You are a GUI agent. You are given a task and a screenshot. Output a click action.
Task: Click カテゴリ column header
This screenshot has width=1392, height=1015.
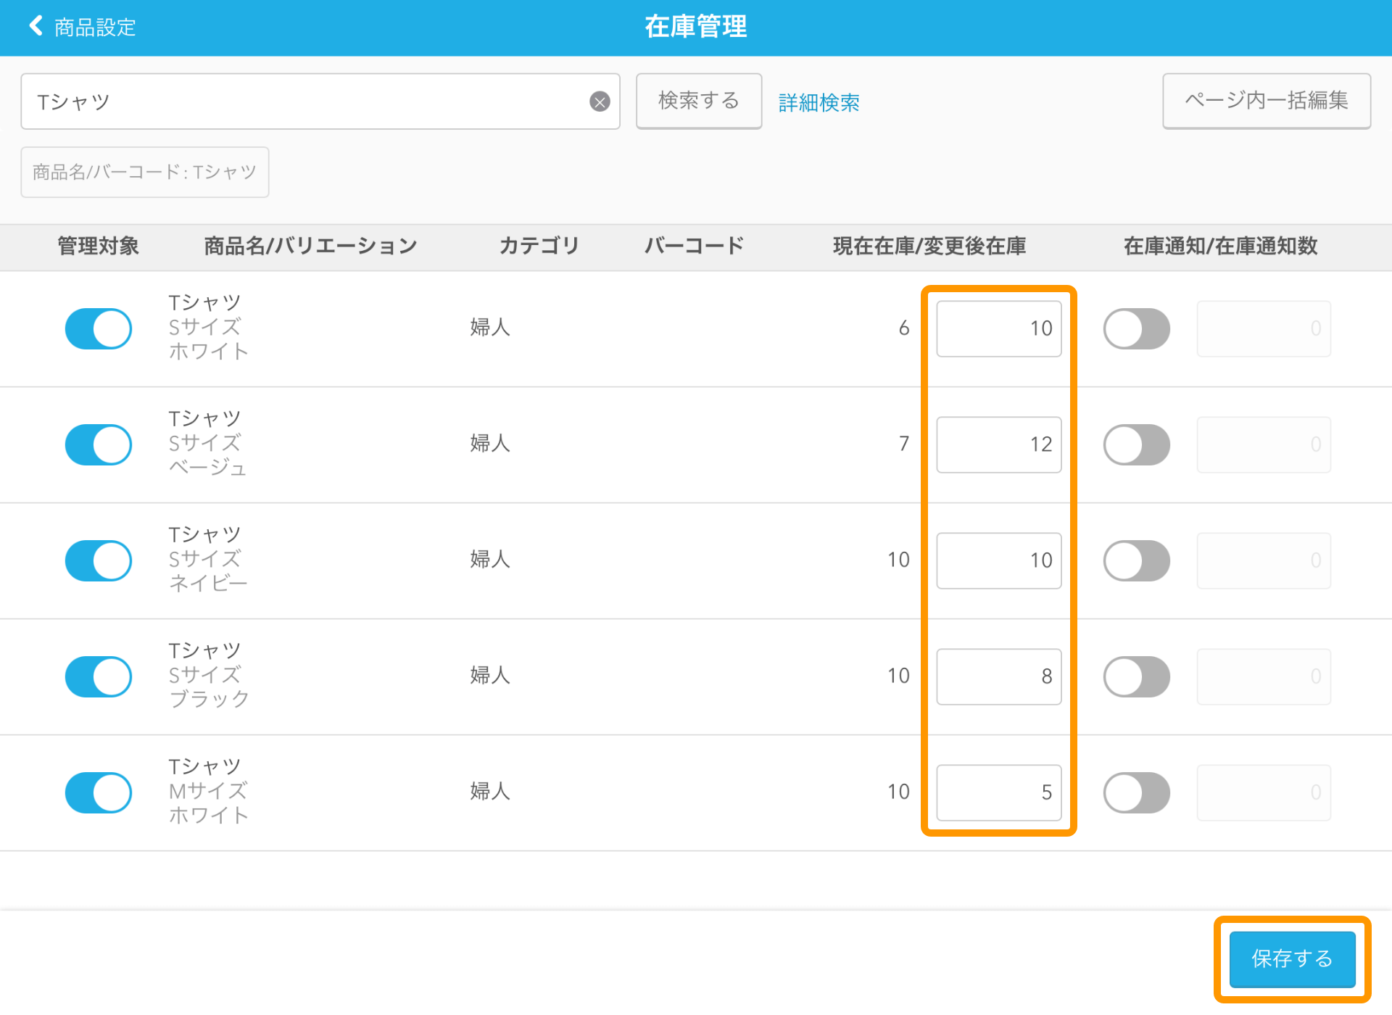(x=539, y=246)
